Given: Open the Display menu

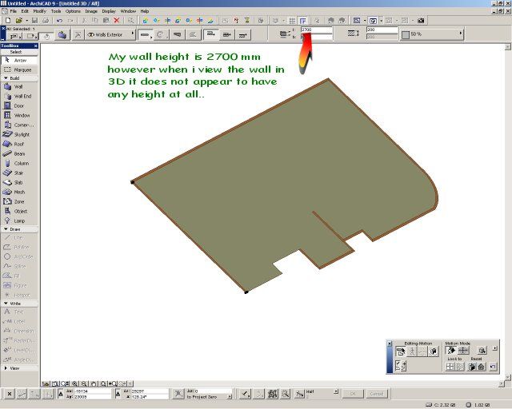Looking at the screenshot, I should tap(109, 11).
